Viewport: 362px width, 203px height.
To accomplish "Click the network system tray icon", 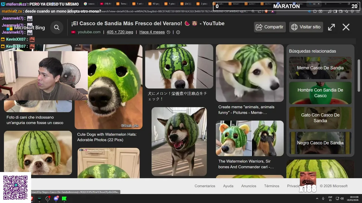I will 337,198.
